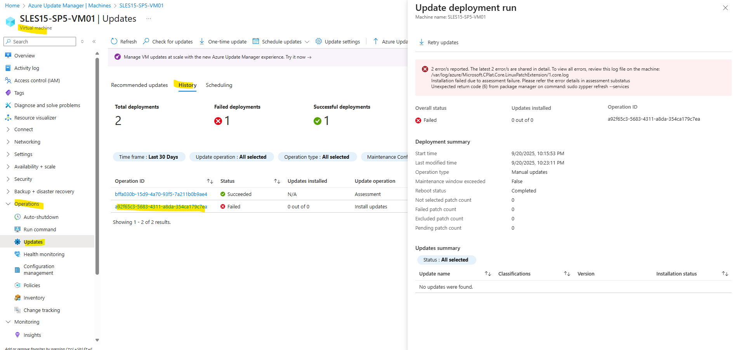Open failed operation a92f65c3 link
This screenshot has width=734, height=350.
point(161,206)
